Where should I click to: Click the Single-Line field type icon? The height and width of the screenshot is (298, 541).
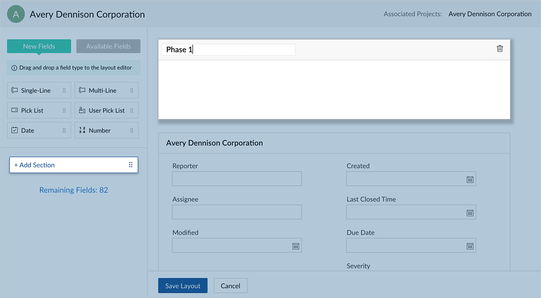pos(15,90)
